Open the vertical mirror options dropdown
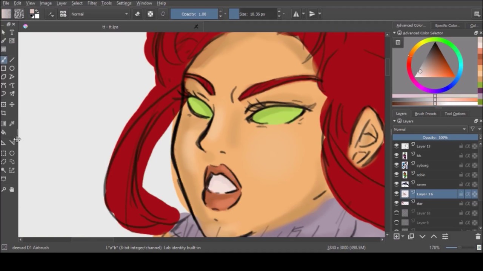The width and height of the screenshot is (483, 271). pyautogui.click(x=319, y=14)
